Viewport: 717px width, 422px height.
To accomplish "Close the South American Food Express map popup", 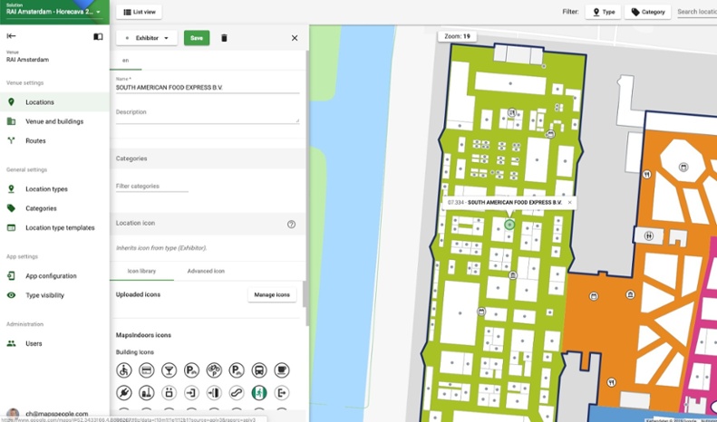I will click(570, 202).
